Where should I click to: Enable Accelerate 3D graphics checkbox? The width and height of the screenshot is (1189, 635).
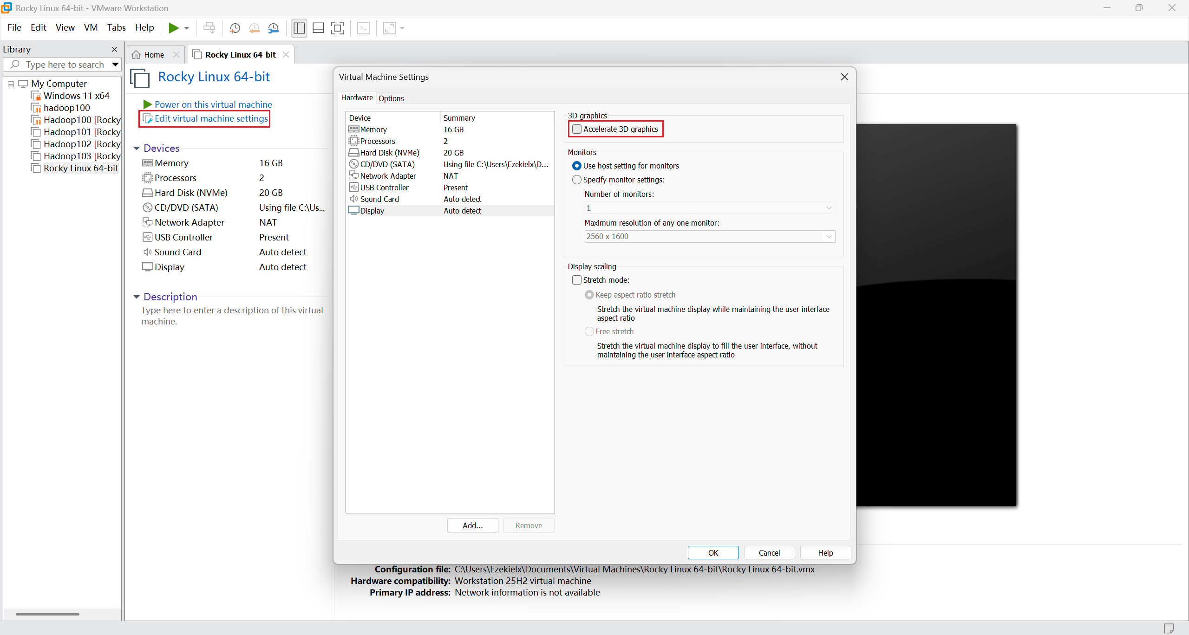click(577, 129)
